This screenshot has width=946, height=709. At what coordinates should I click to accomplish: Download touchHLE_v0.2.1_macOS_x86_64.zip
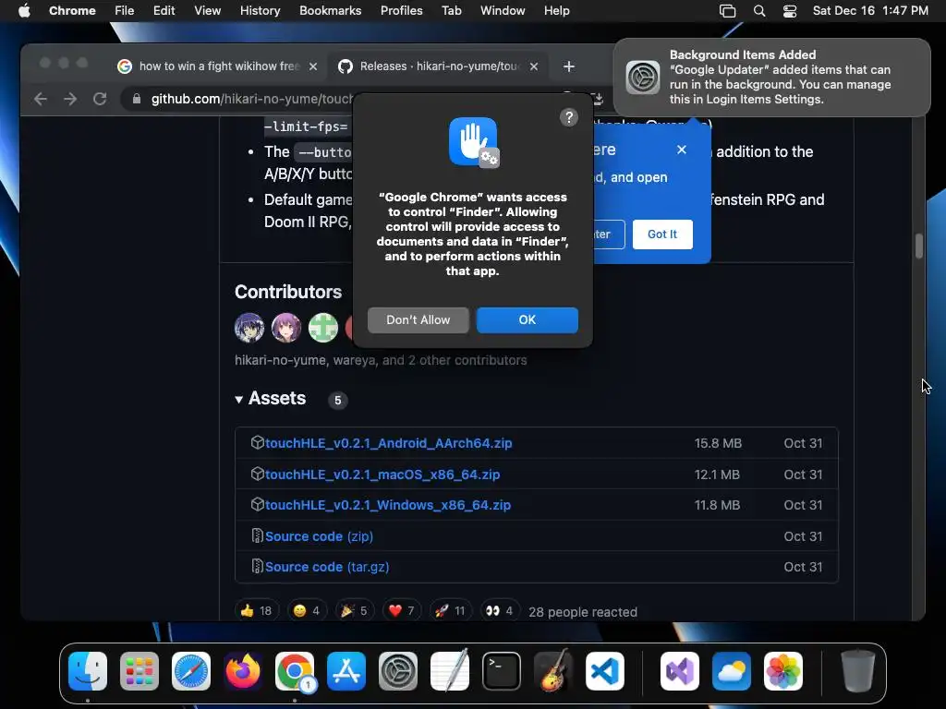coord(382,475)
